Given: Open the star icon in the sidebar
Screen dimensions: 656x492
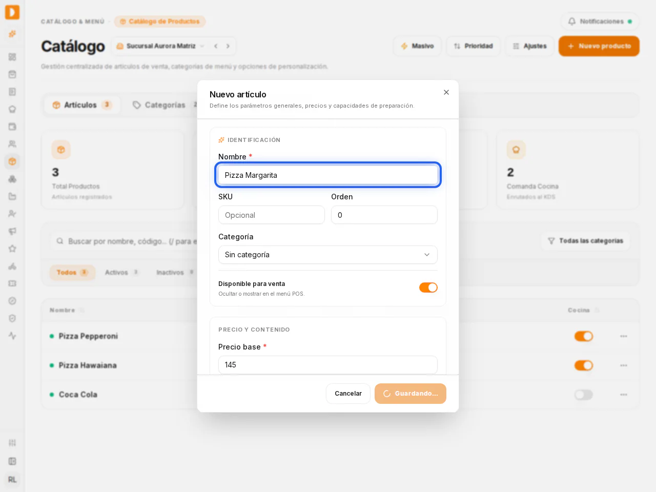Looking at the screenshot, I should pyautogui.click(x=12, y=249).
